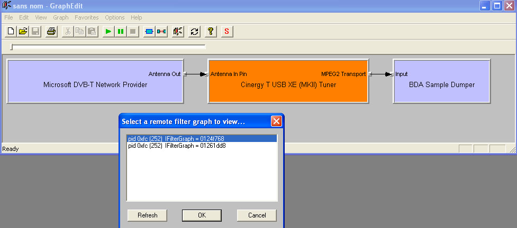Viewport: 517px width, 228px height.
Task: Click the OK button in dialog
Action: [x=202, y=215]
